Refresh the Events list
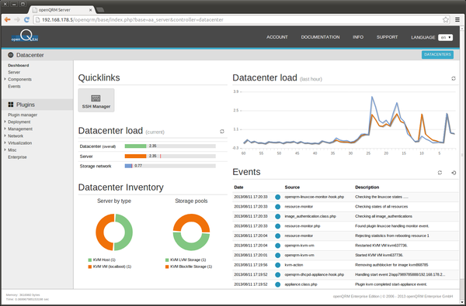Viewport: 466px width, 306px height. coord(440,173)
